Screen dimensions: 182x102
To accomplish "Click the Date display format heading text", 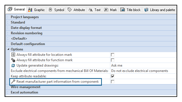I will 26,28.
